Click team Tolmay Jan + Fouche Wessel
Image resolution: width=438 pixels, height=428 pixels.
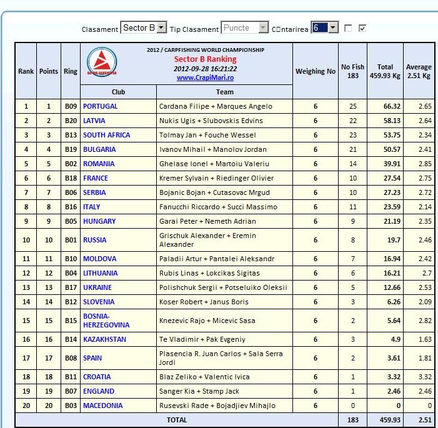(207, 135)
